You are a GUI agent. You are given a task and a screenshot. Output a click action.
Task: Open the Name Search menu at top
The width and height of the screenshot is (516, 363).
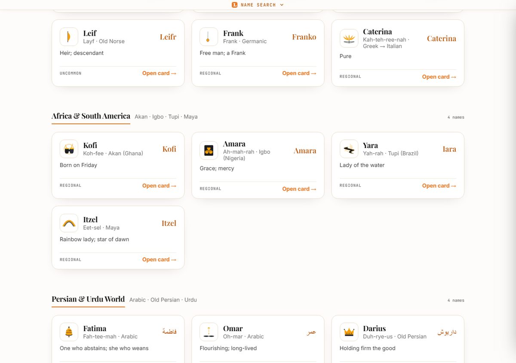(x=258, y=5)
